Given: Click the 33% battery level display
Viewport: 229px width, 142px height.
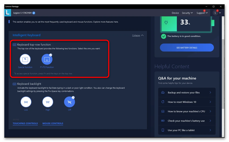Looking at the screenshot, I should (x=185, y=22).
